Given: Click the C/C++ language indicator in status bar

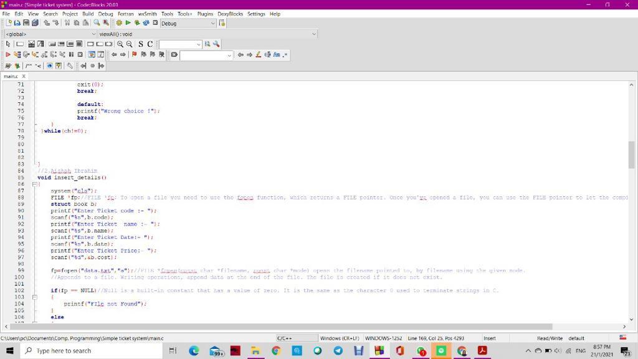Looking at the screenshot, I should click(283, 338).
